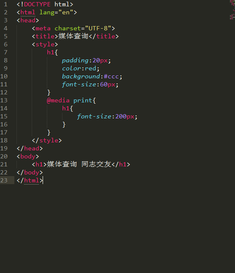The width and height of the screenshot is (235, 273).
Task: Click the closing brace on line 16
Action: tap(64, 124)
